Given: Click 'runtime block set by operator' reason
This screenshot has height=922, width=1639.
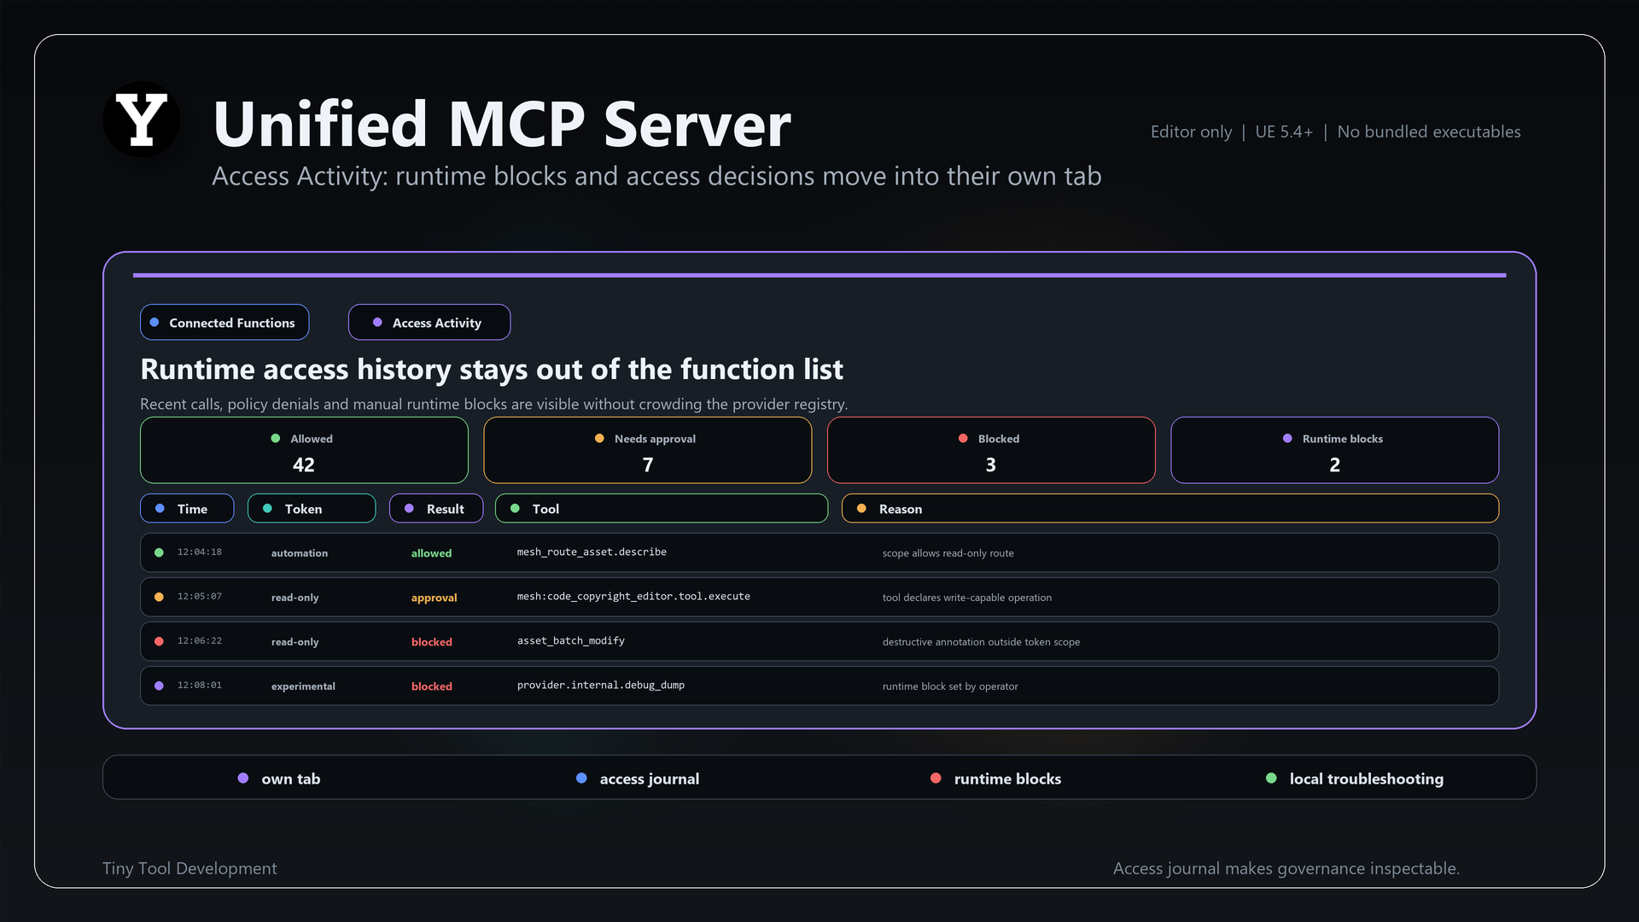Looking at the screenshot, I should 950,686.
